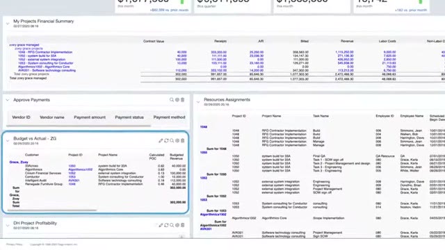Select zoey grace projects subgroup link
The height and width of the screenshot is (250, 445).
coord(29,49)
